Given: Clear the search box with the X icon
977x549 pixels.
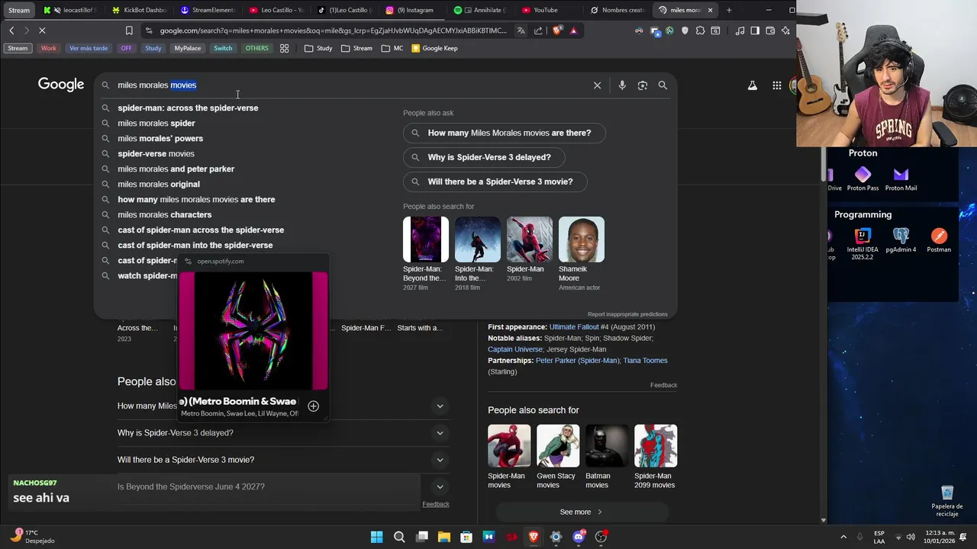Looking at the screenshot, I should [x=597, y=85].
